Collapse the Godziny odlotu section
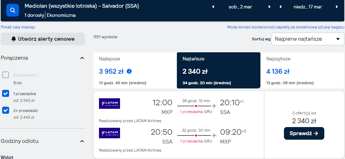 coord(82,141)
